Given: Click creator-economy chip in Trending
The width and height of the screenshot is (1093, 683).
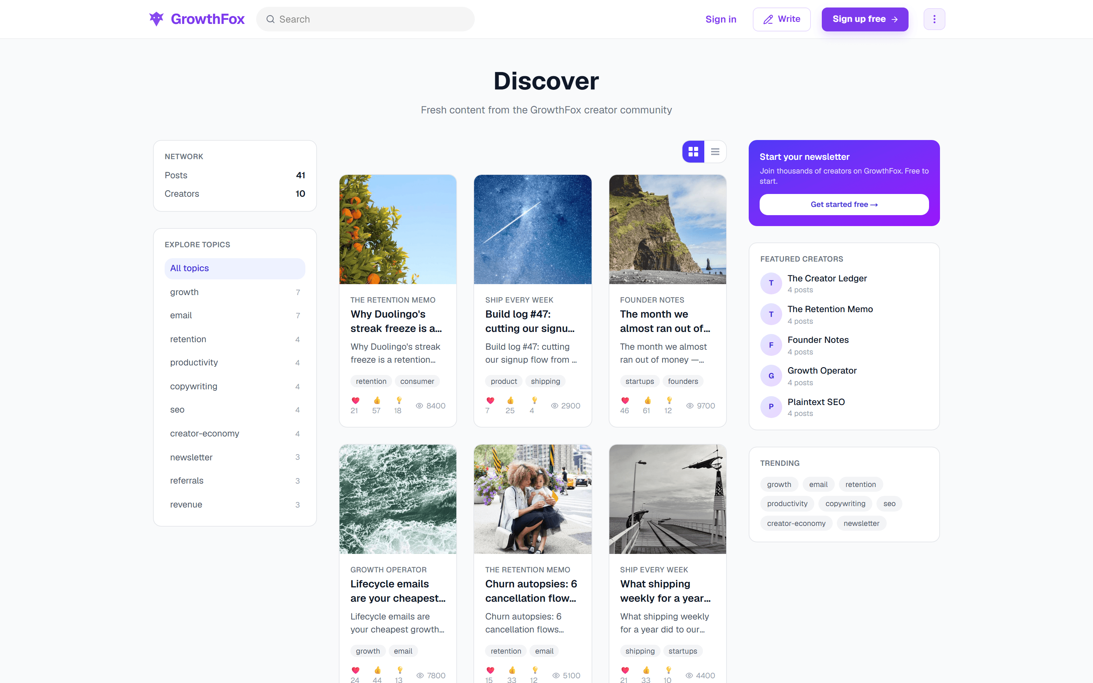Looking at the screenshot, I should click(x=796, y=524).
